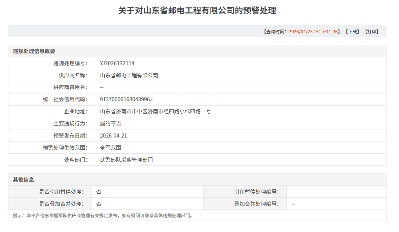
Task: Click the company address value text
Action: click(155, 111)
